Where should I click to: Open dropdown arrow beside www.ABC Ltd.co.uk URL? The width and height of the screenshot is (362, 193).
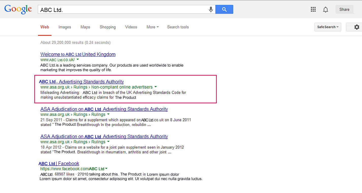point(78,59)
